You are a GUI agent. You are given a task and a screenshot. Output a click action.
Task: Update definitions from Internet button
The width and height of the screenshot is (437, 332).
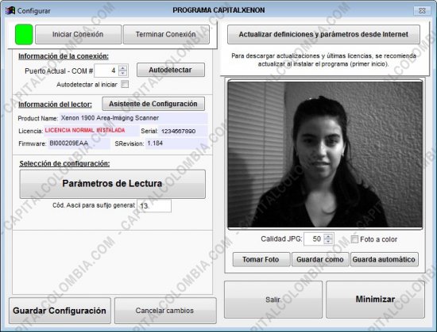323,34
